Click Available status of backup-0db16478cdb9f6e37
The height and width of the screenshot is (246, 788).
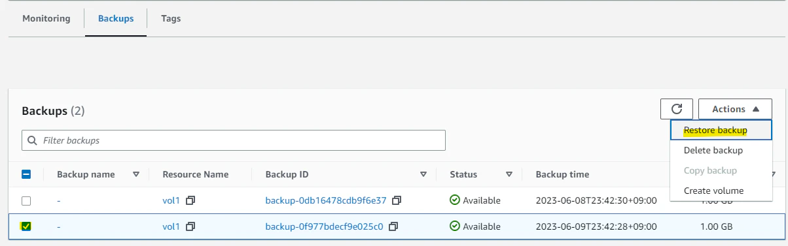coord(475,200)
